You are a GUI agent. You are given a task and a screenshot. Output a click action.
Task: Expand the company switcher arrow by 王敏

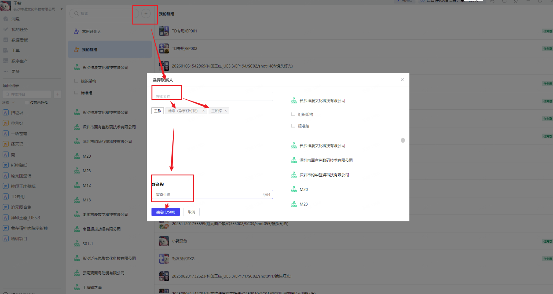tap(62, 9)
